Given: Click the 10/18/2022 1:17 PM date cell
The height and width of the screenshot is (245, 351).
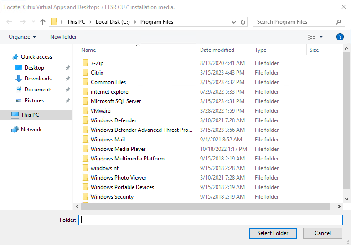Looking at the screenshot, I should (x=223, y=149).
